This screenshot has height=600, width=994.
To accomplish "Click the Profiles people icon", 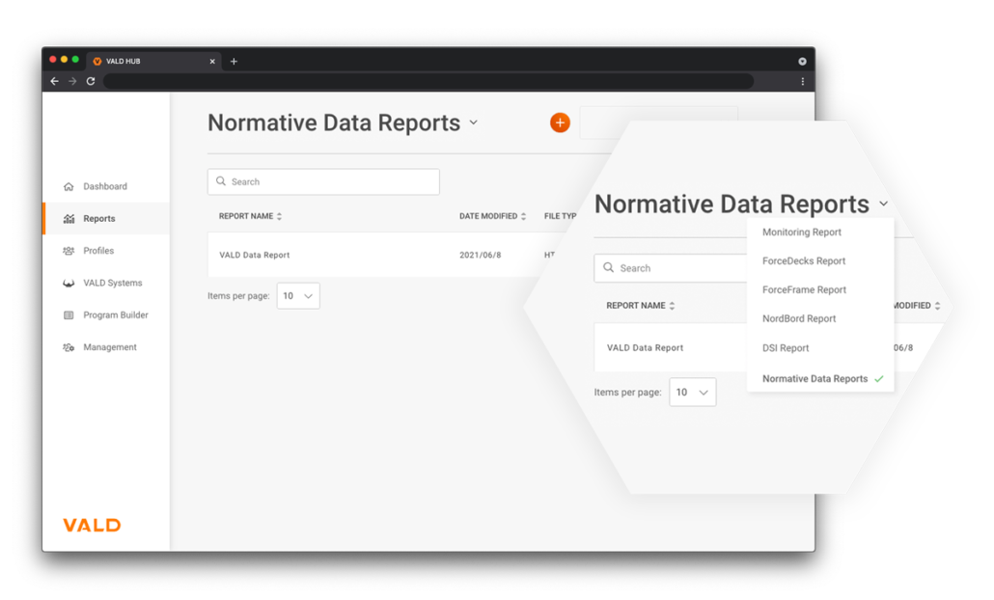I will coord(69,251).
